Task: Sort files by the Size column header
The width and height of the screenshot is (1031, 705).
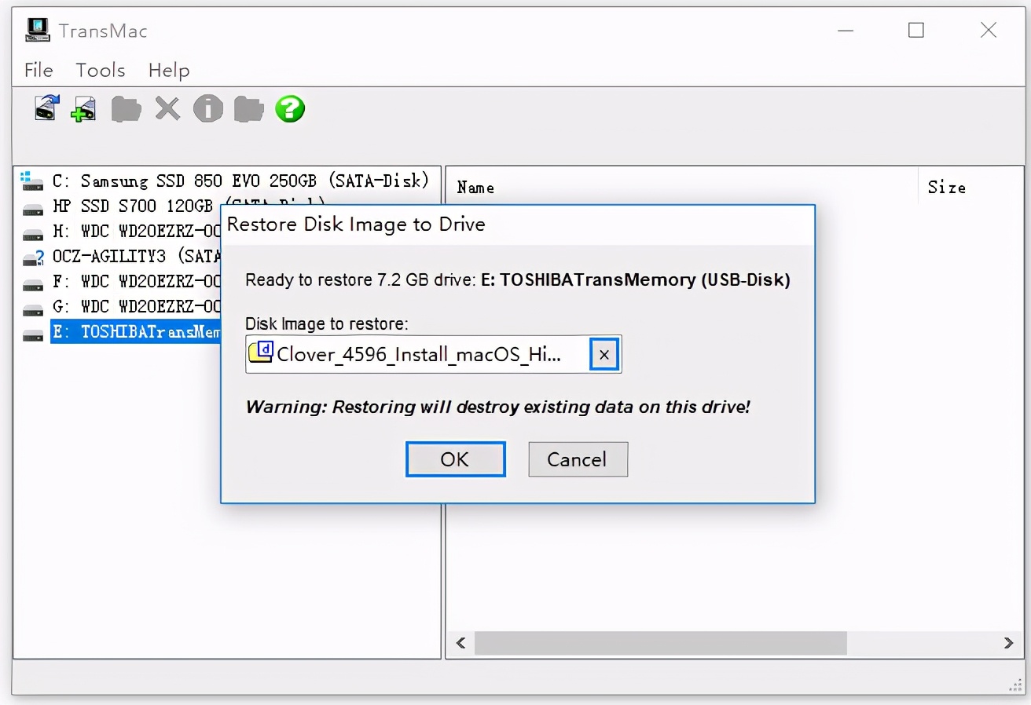Action: point(946,187)
